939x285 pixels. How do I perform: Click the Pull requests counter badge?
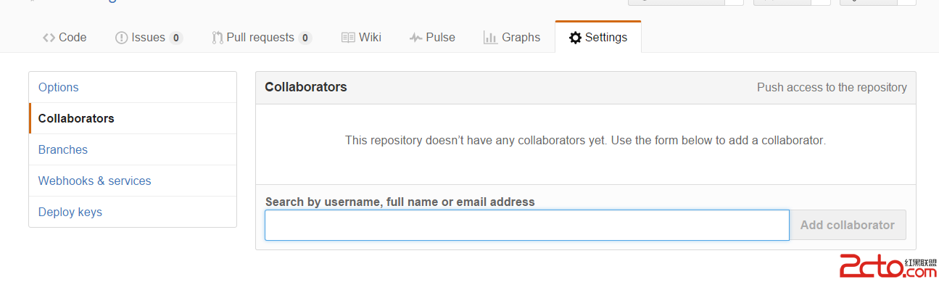coord(305,38)
